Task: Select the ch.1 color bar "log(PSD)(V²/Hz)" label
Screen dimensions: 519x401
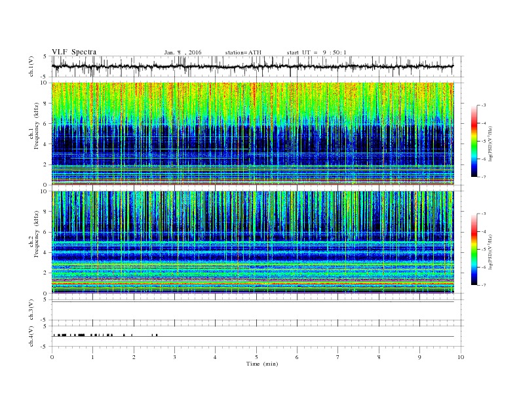Action: pos(490,143)
